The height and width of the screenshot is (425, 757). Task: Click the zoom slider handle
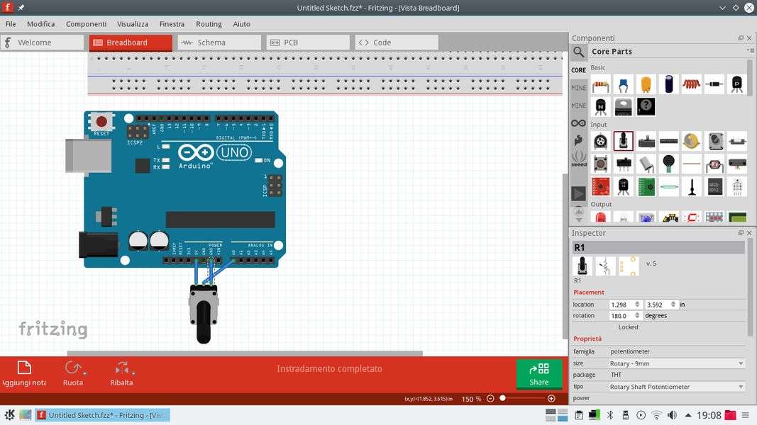(502, 399)
